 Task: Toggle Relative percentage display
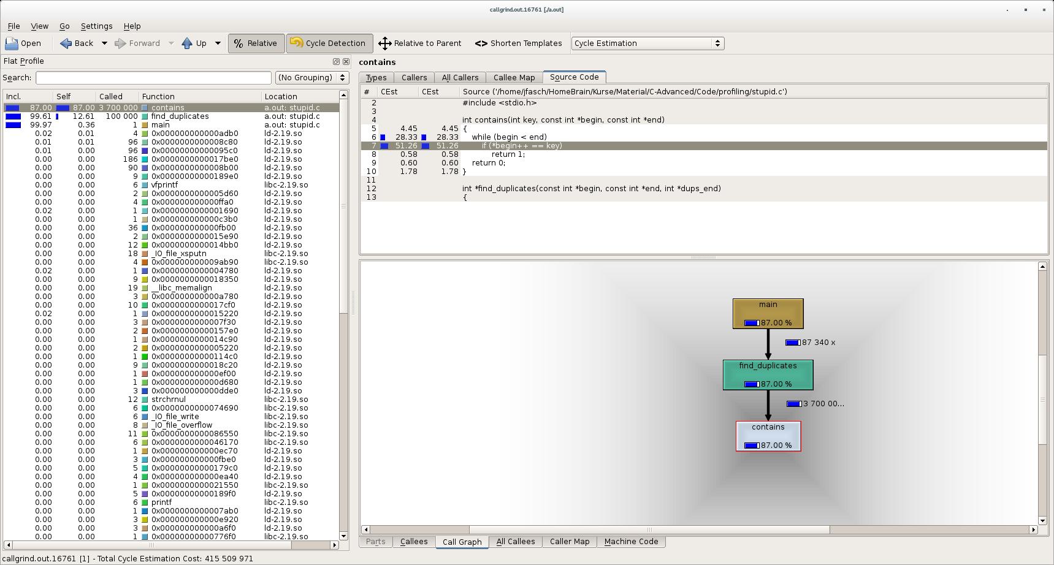(x=256, y=44)
